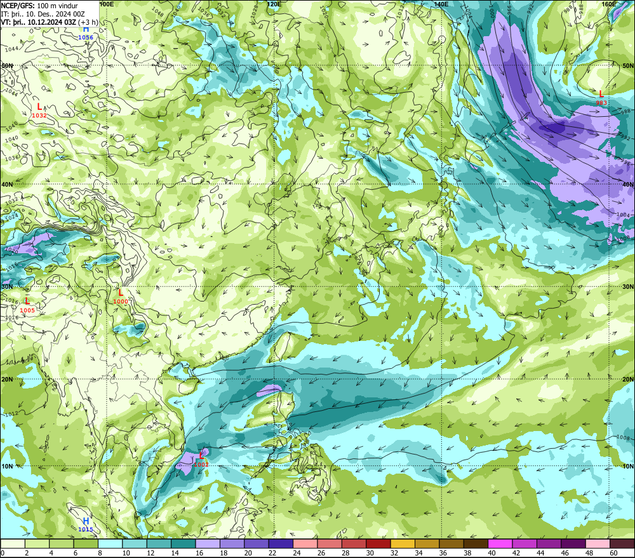Click the dark maroon 60+ legend swatch
Viewport: 635px width, 558px height.
point(622,543)
